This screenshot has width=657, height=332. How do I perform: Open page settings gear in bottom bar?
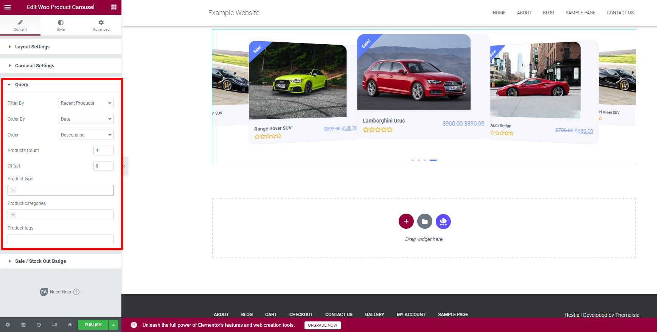pyautogui.click(x=8, y=325)
